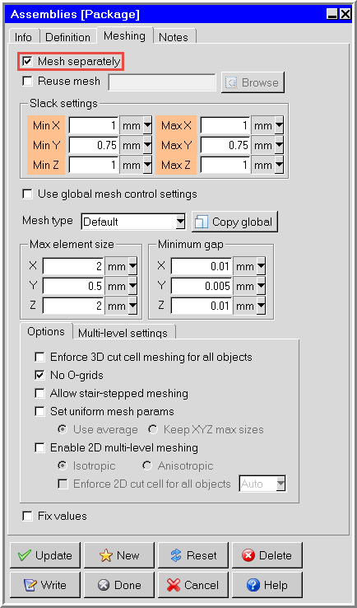Click Max element size X field

[73, 266]
